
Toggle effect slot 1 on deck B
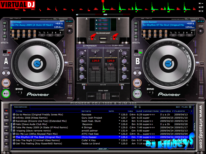point(136,23)
